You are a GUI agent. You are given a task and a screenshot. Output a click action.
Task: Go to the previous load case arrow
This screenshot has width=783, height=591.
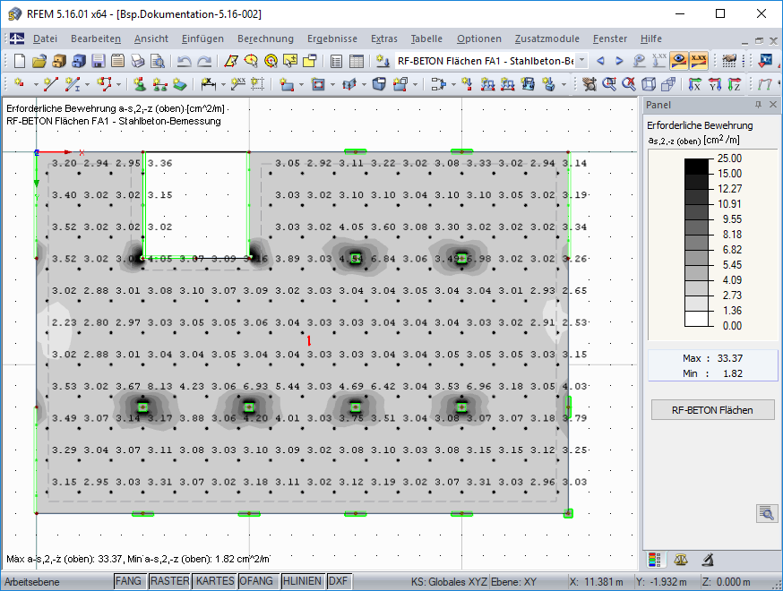pos(601,61)
